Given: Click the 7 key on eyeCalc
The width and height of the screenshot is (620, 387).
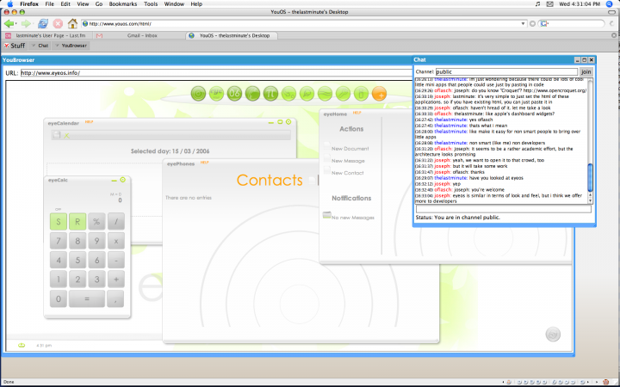Looking at the screenshot, I should (59, 241).
